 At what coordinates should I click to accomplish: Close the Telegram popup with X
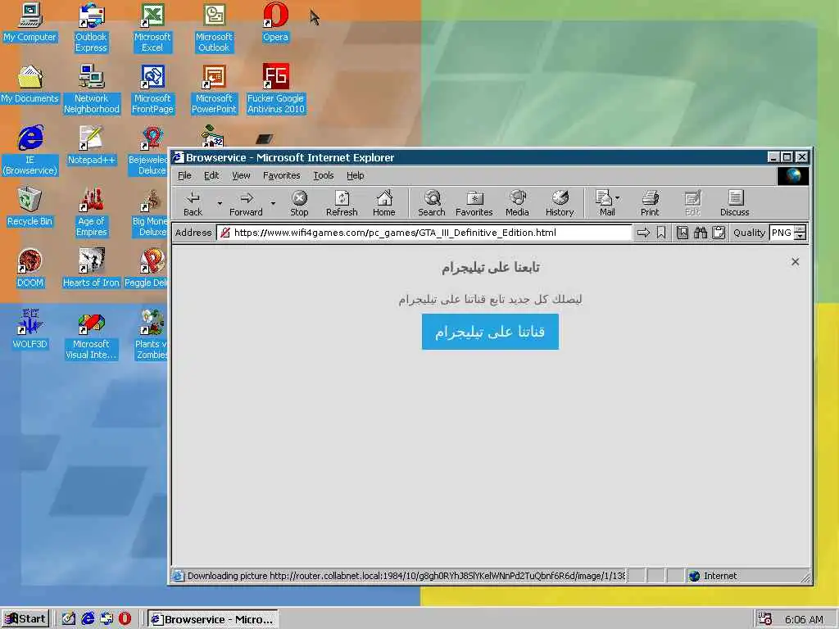(x=795, y=261)
